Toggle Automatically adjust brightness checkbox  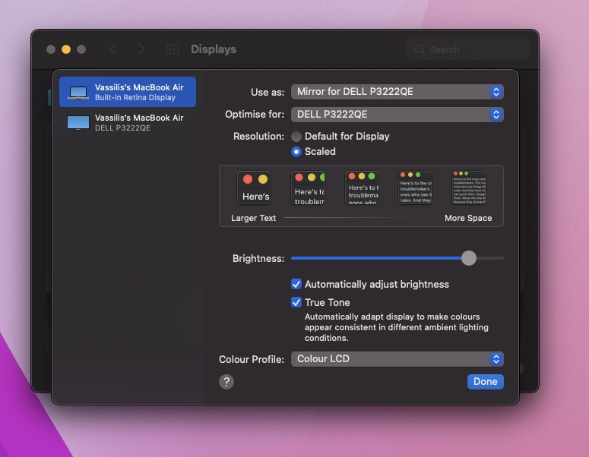[296, 284]
